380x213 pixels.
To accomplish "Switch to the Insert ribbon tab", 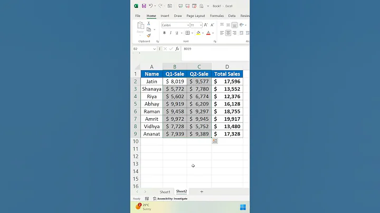I will tap(165, 16).
